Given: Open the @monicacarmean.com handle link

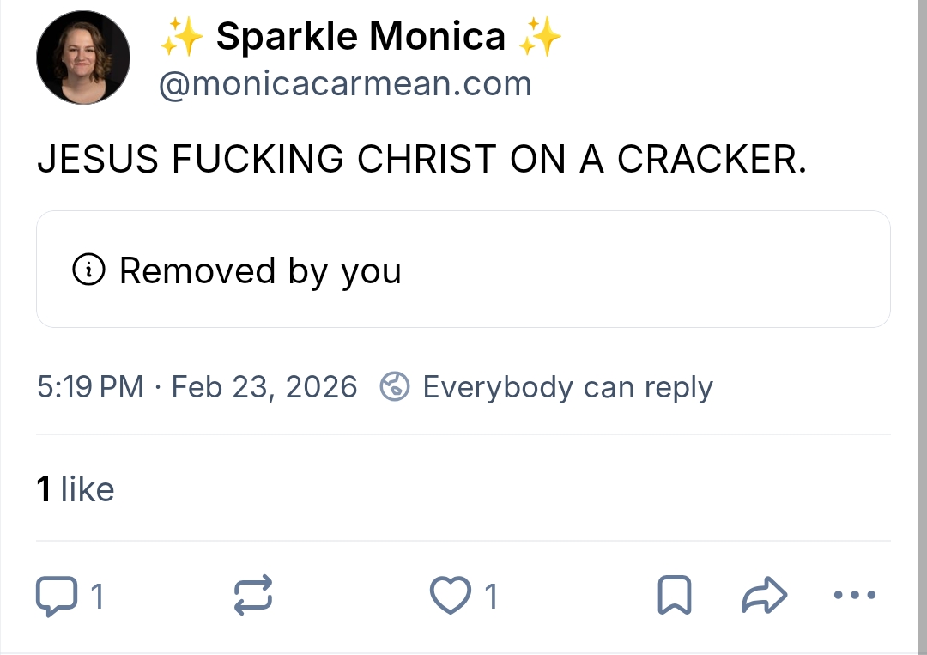Looking at the screenshot, I should (345, 84).
